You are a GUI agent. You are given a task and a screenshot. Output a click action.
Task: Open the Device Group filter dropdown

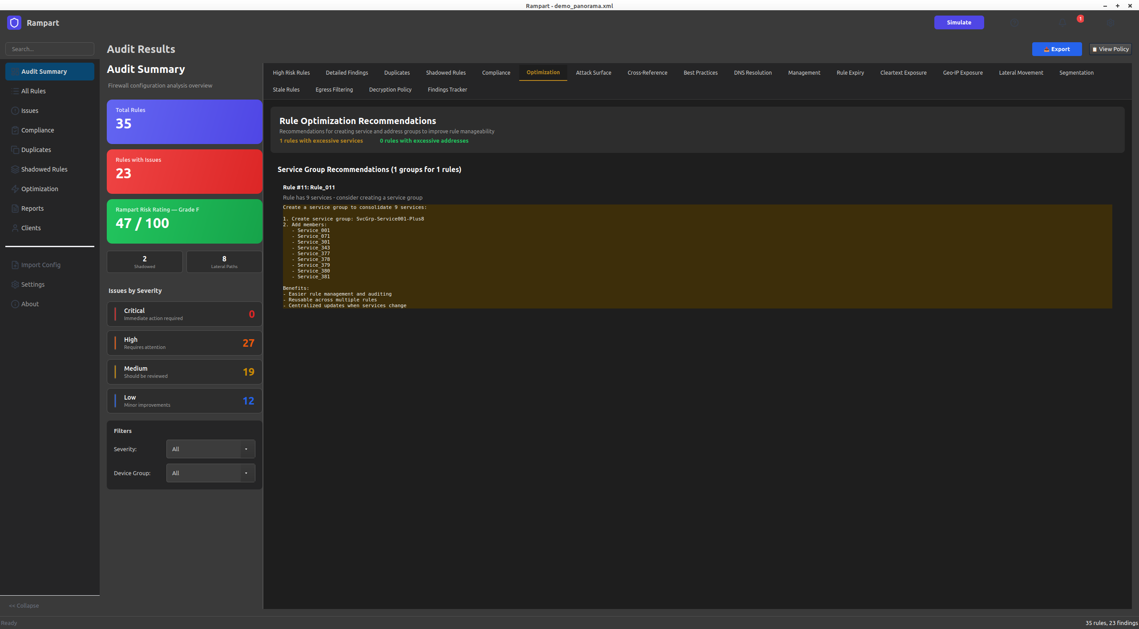(210, 473)
